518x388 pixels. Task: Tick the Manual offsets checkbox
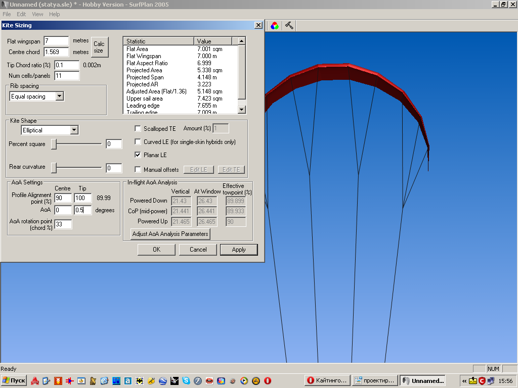(x=138, y=170)
